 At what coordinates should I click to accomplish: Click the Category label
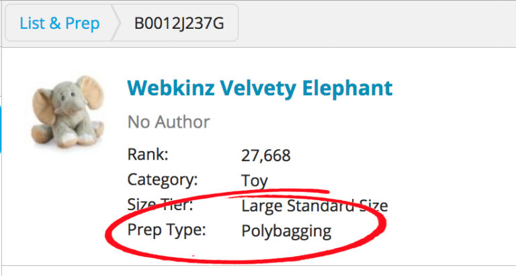(x=163, y=180)
